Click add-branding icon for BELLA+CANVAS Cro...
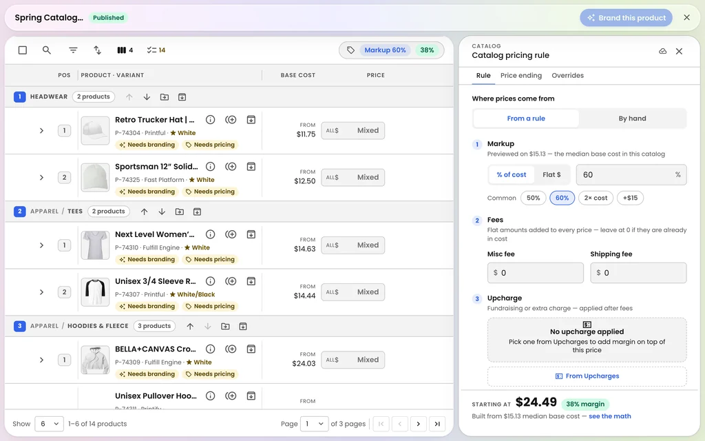This screenshot has width=705, height=441. coord(231,349)
